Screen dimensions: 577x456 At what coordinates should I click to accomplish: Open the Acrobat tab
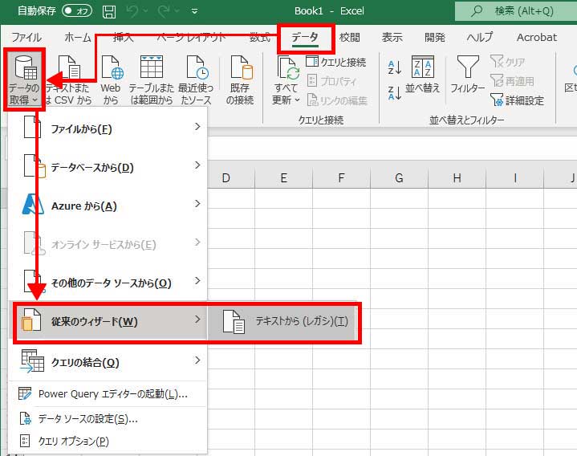(537, 37)
